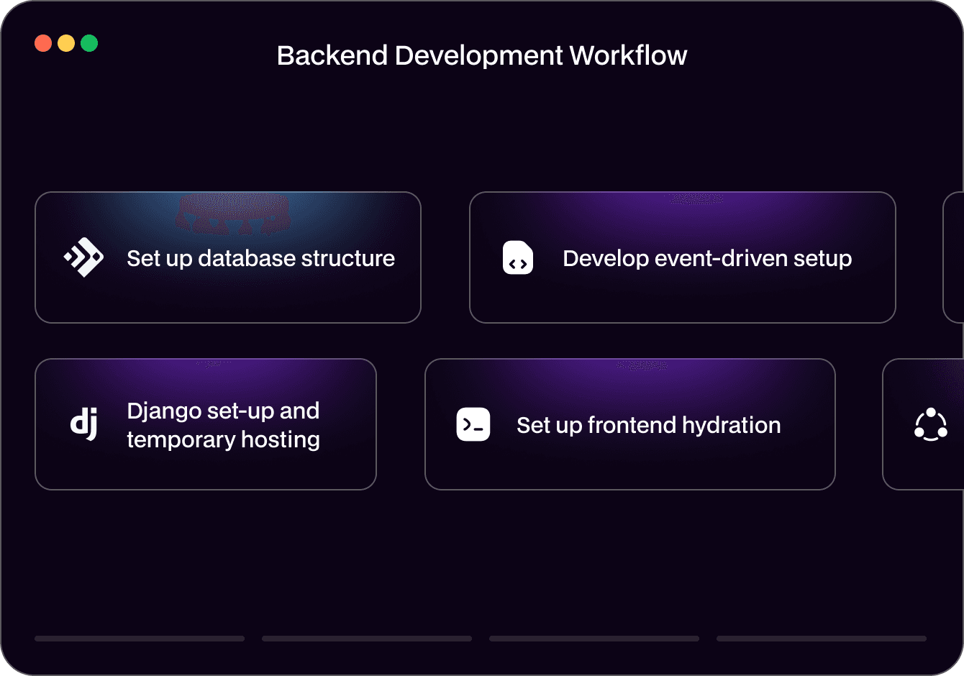Click the yellow minimize traffic light
964x676 pixels.
point(66,42)
